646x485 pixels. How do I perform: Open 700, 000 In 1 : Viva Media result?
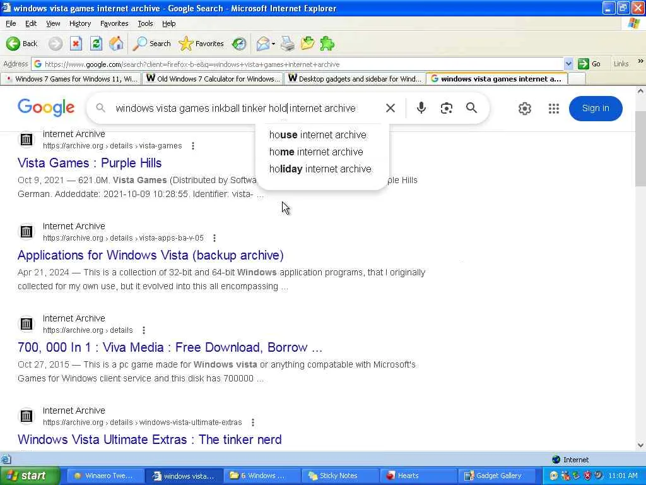pyautogui.click(x=170, y=347)
